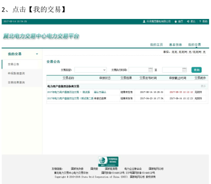Select 交易公告 in the sidebar
This screenshot has width=211, height=184.
pyautogui.click(x=13, y=64)
